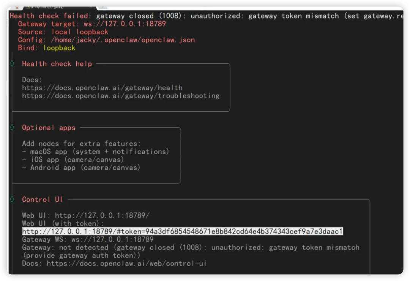Click the Gateway WS ws://127.0.0.1:18789 address

(x=112, y=239)
